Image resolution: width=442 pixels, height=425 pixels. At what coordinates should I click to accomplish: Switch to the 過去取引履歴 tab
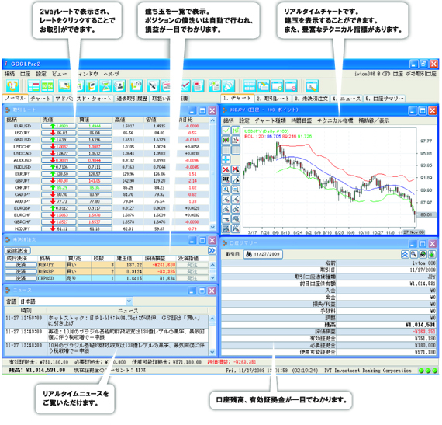coord(132,99)
